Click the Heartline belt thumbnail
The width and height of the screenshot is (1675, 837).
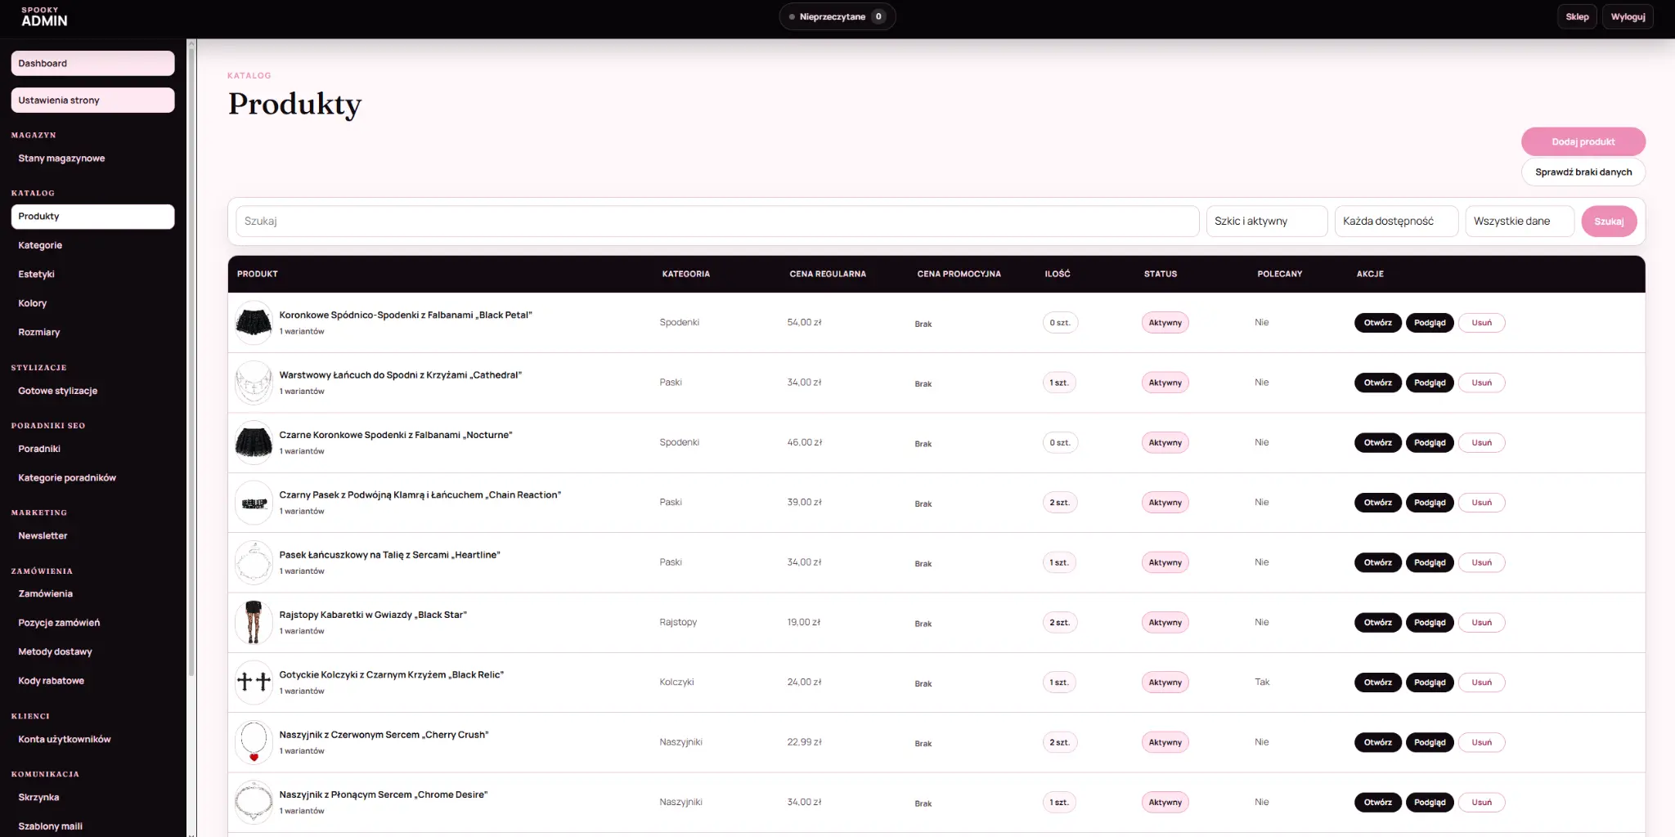[x=254, y=562]
